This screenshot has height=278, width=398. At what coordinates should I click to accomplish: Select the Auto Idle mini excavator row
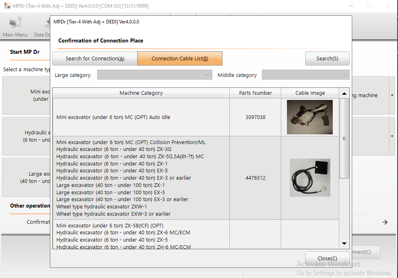(141, 117)
